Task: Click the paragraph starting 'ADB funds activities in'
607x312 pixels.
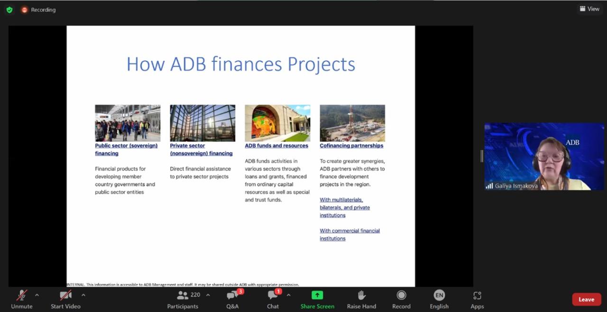Action: pyautogui.click(x=277, y=180)
